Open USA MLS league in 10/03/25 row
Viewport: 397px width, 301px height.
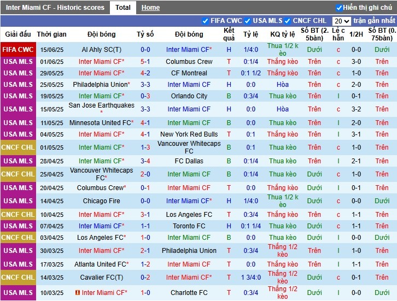[x=18, y=293]
